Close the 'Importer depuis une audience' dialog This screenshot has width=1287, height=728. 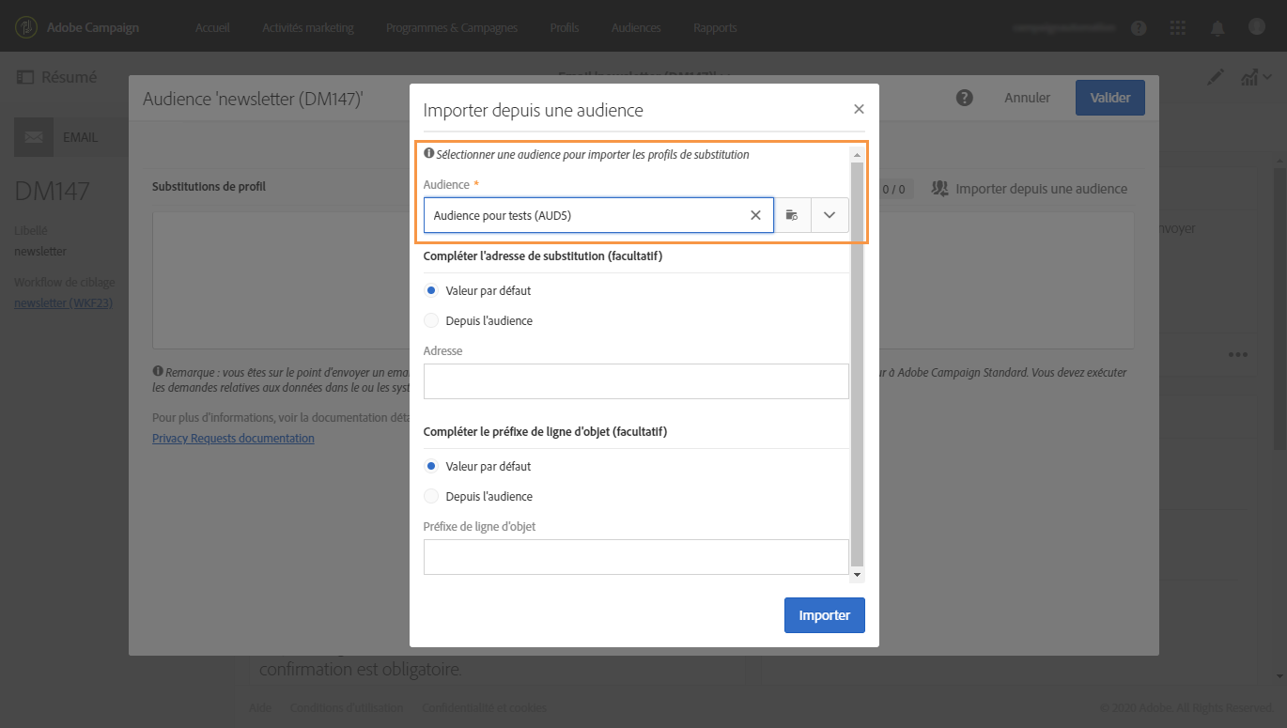click(x=859, y=109)
